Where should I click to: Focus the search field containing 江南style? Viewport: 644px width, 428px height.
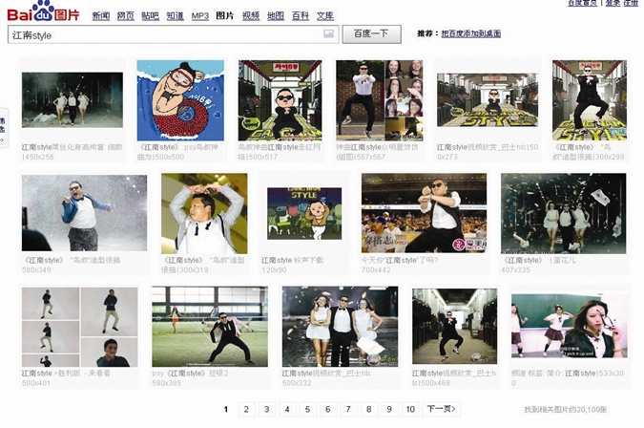tap(173, 34)
